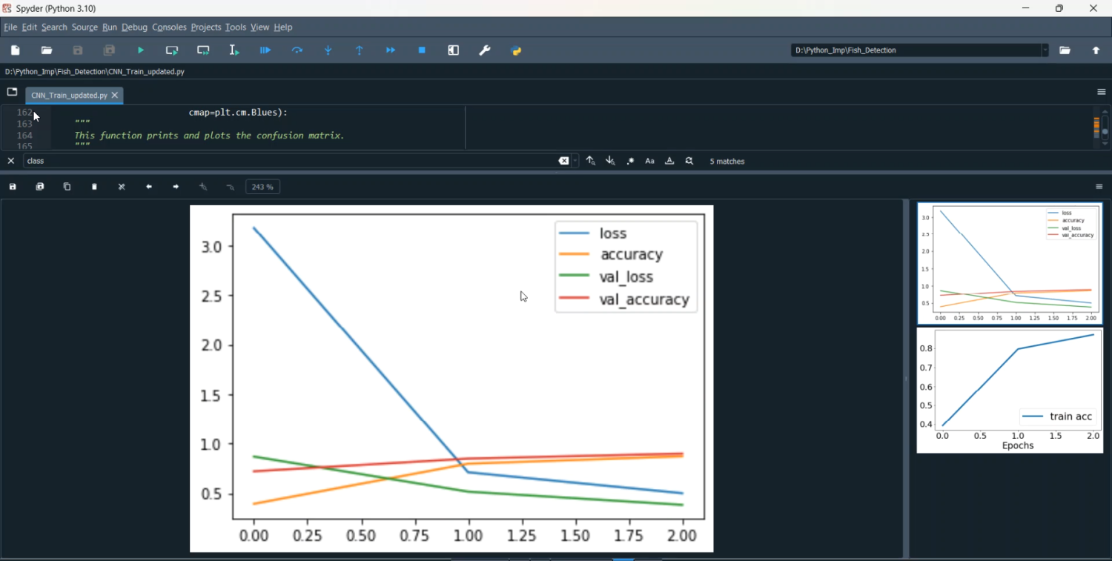Open Preferences via the wrench icon

tap(485, 50)
